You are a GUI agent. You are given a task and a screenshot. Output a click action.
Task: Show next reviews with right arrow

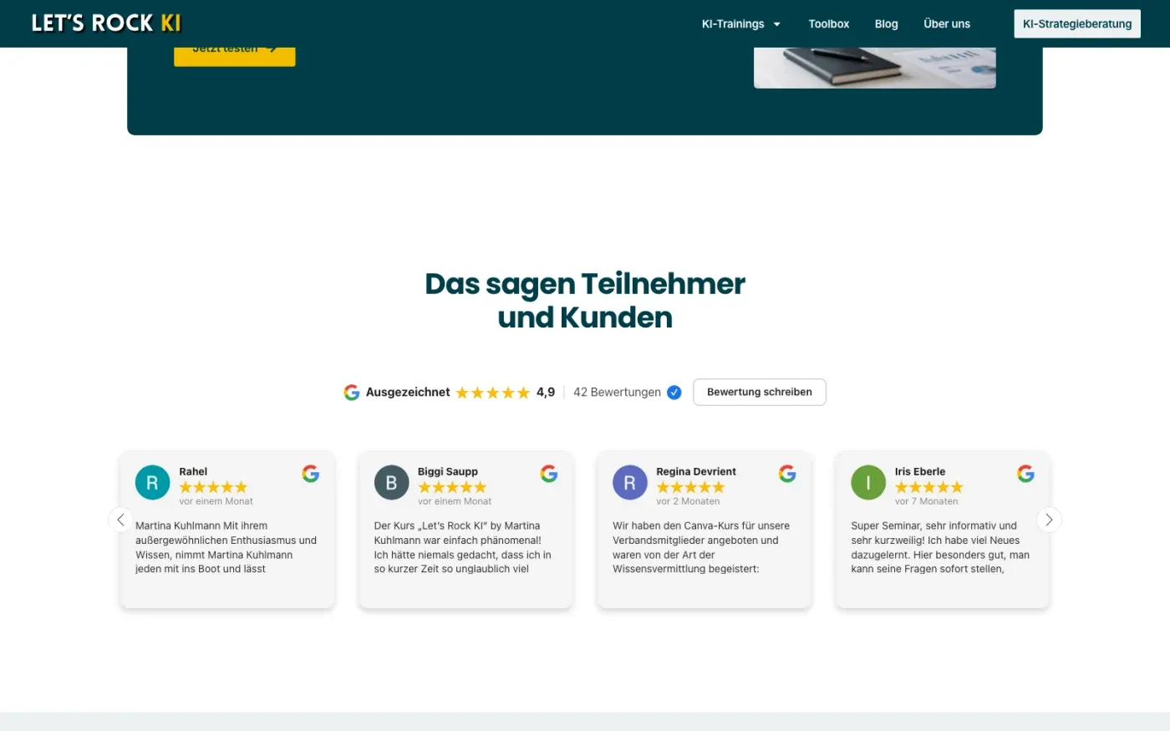pyautogui.click(x=1049, y=520)
